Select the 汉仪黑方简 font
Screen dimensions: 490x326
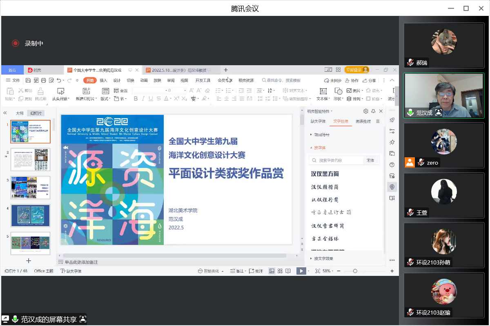[x=325, y=174]
